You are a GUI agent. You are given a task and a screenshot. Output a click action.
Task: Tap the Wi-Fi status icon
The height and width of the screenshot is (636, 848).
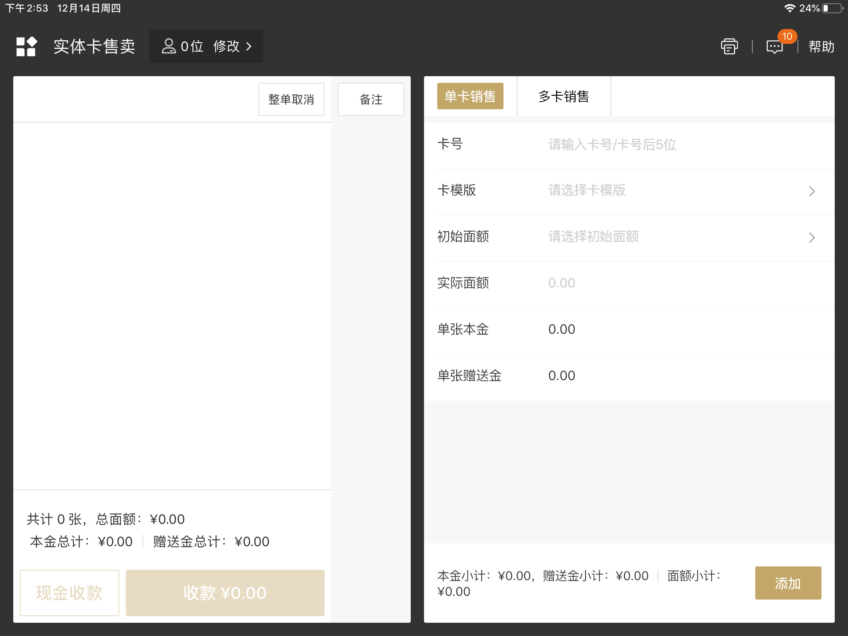(790, 8)
